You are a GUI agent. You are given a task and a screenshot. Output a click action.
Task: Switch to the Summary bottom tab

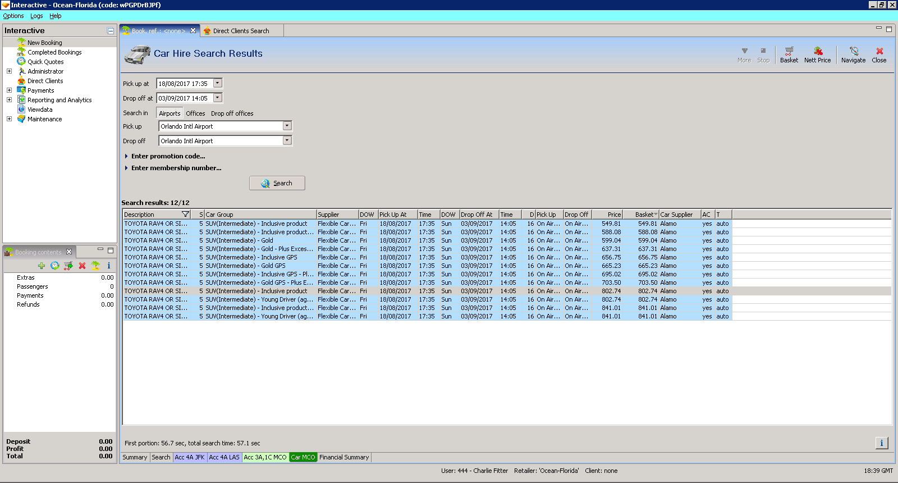click(135, 457)
